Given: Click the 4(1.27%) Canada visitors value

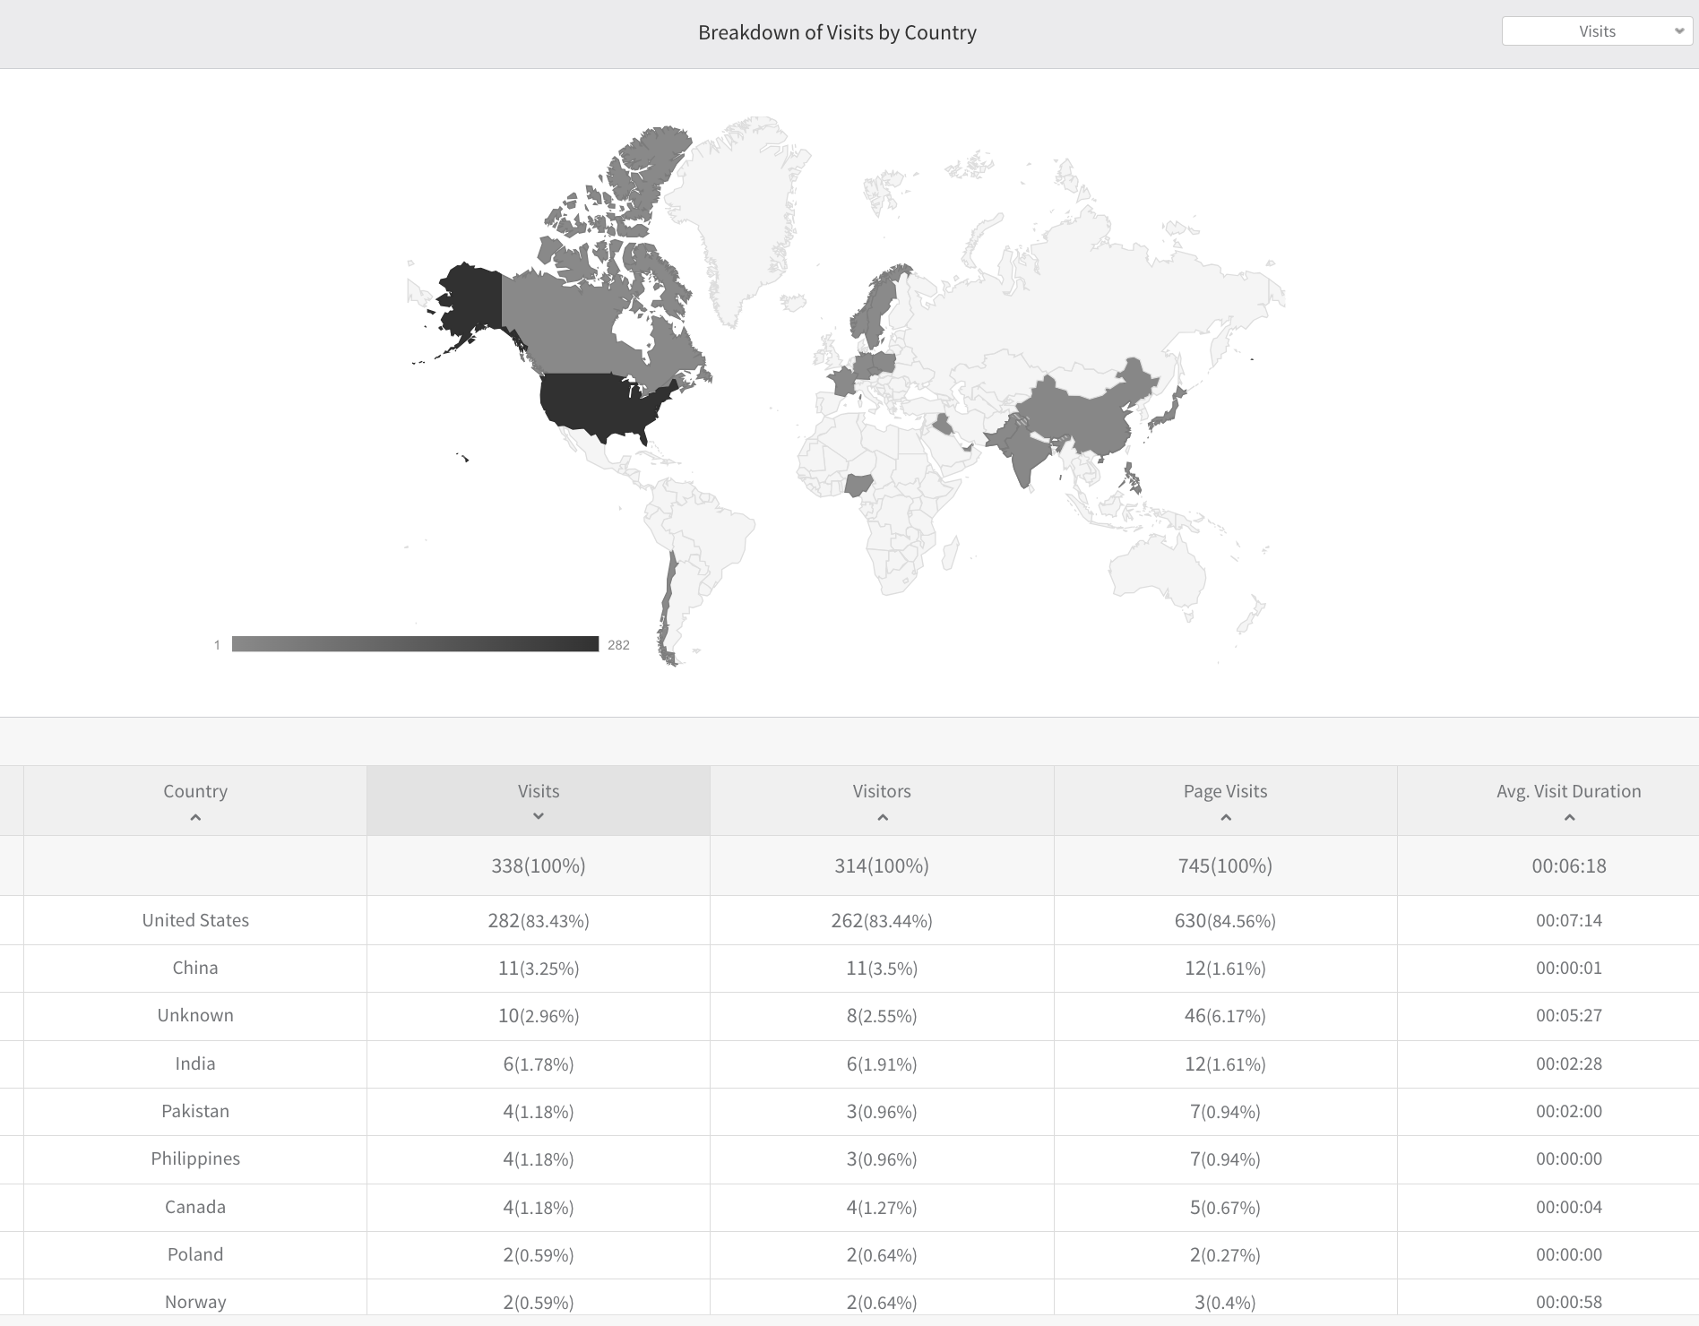Looking at the screenshot, I should (x=882, y=1207).
